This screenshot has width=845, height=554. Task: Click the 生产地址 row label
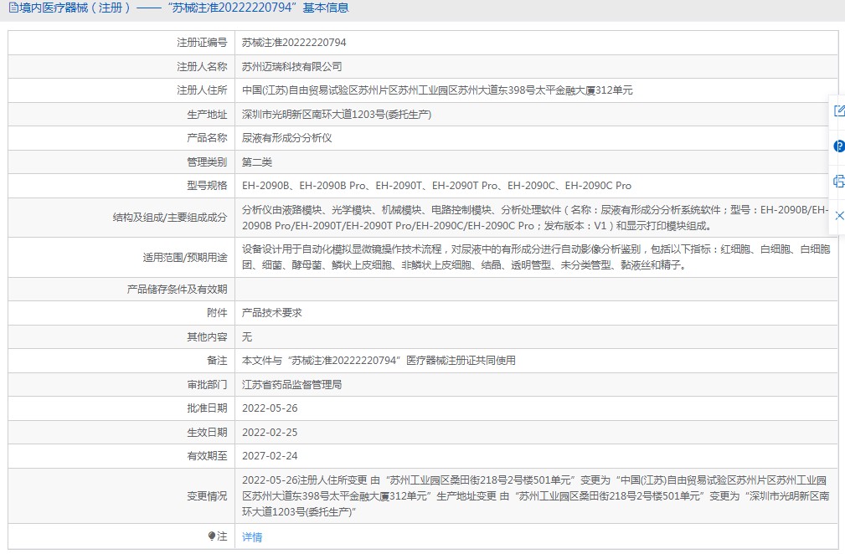click(207, 115)
